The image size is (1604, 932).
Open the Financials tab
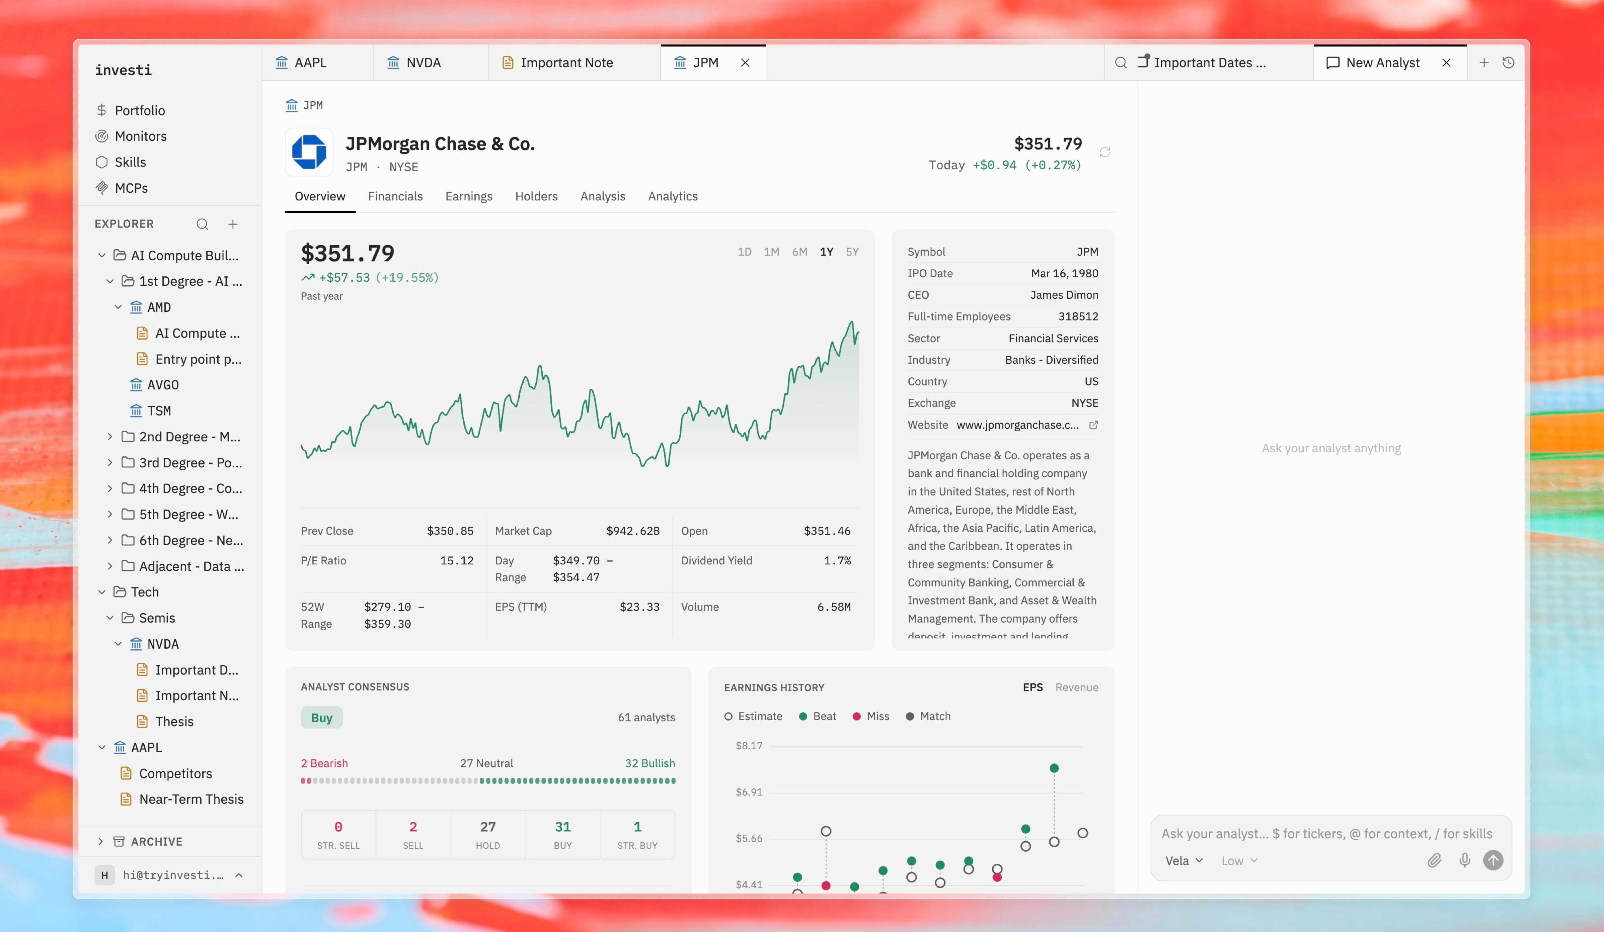point(395,196)
